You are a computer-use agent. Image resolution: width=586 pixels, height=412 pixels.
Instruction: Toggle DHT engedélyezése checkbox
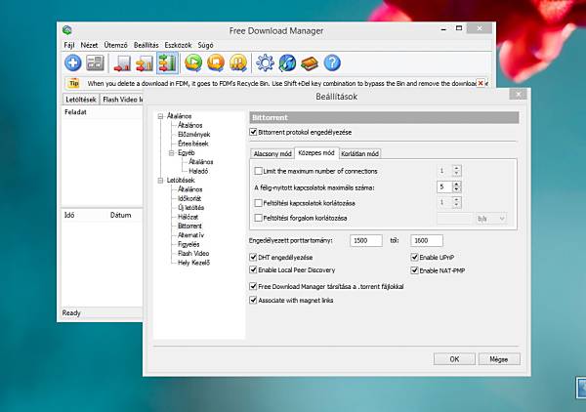[x=253, y=258]
